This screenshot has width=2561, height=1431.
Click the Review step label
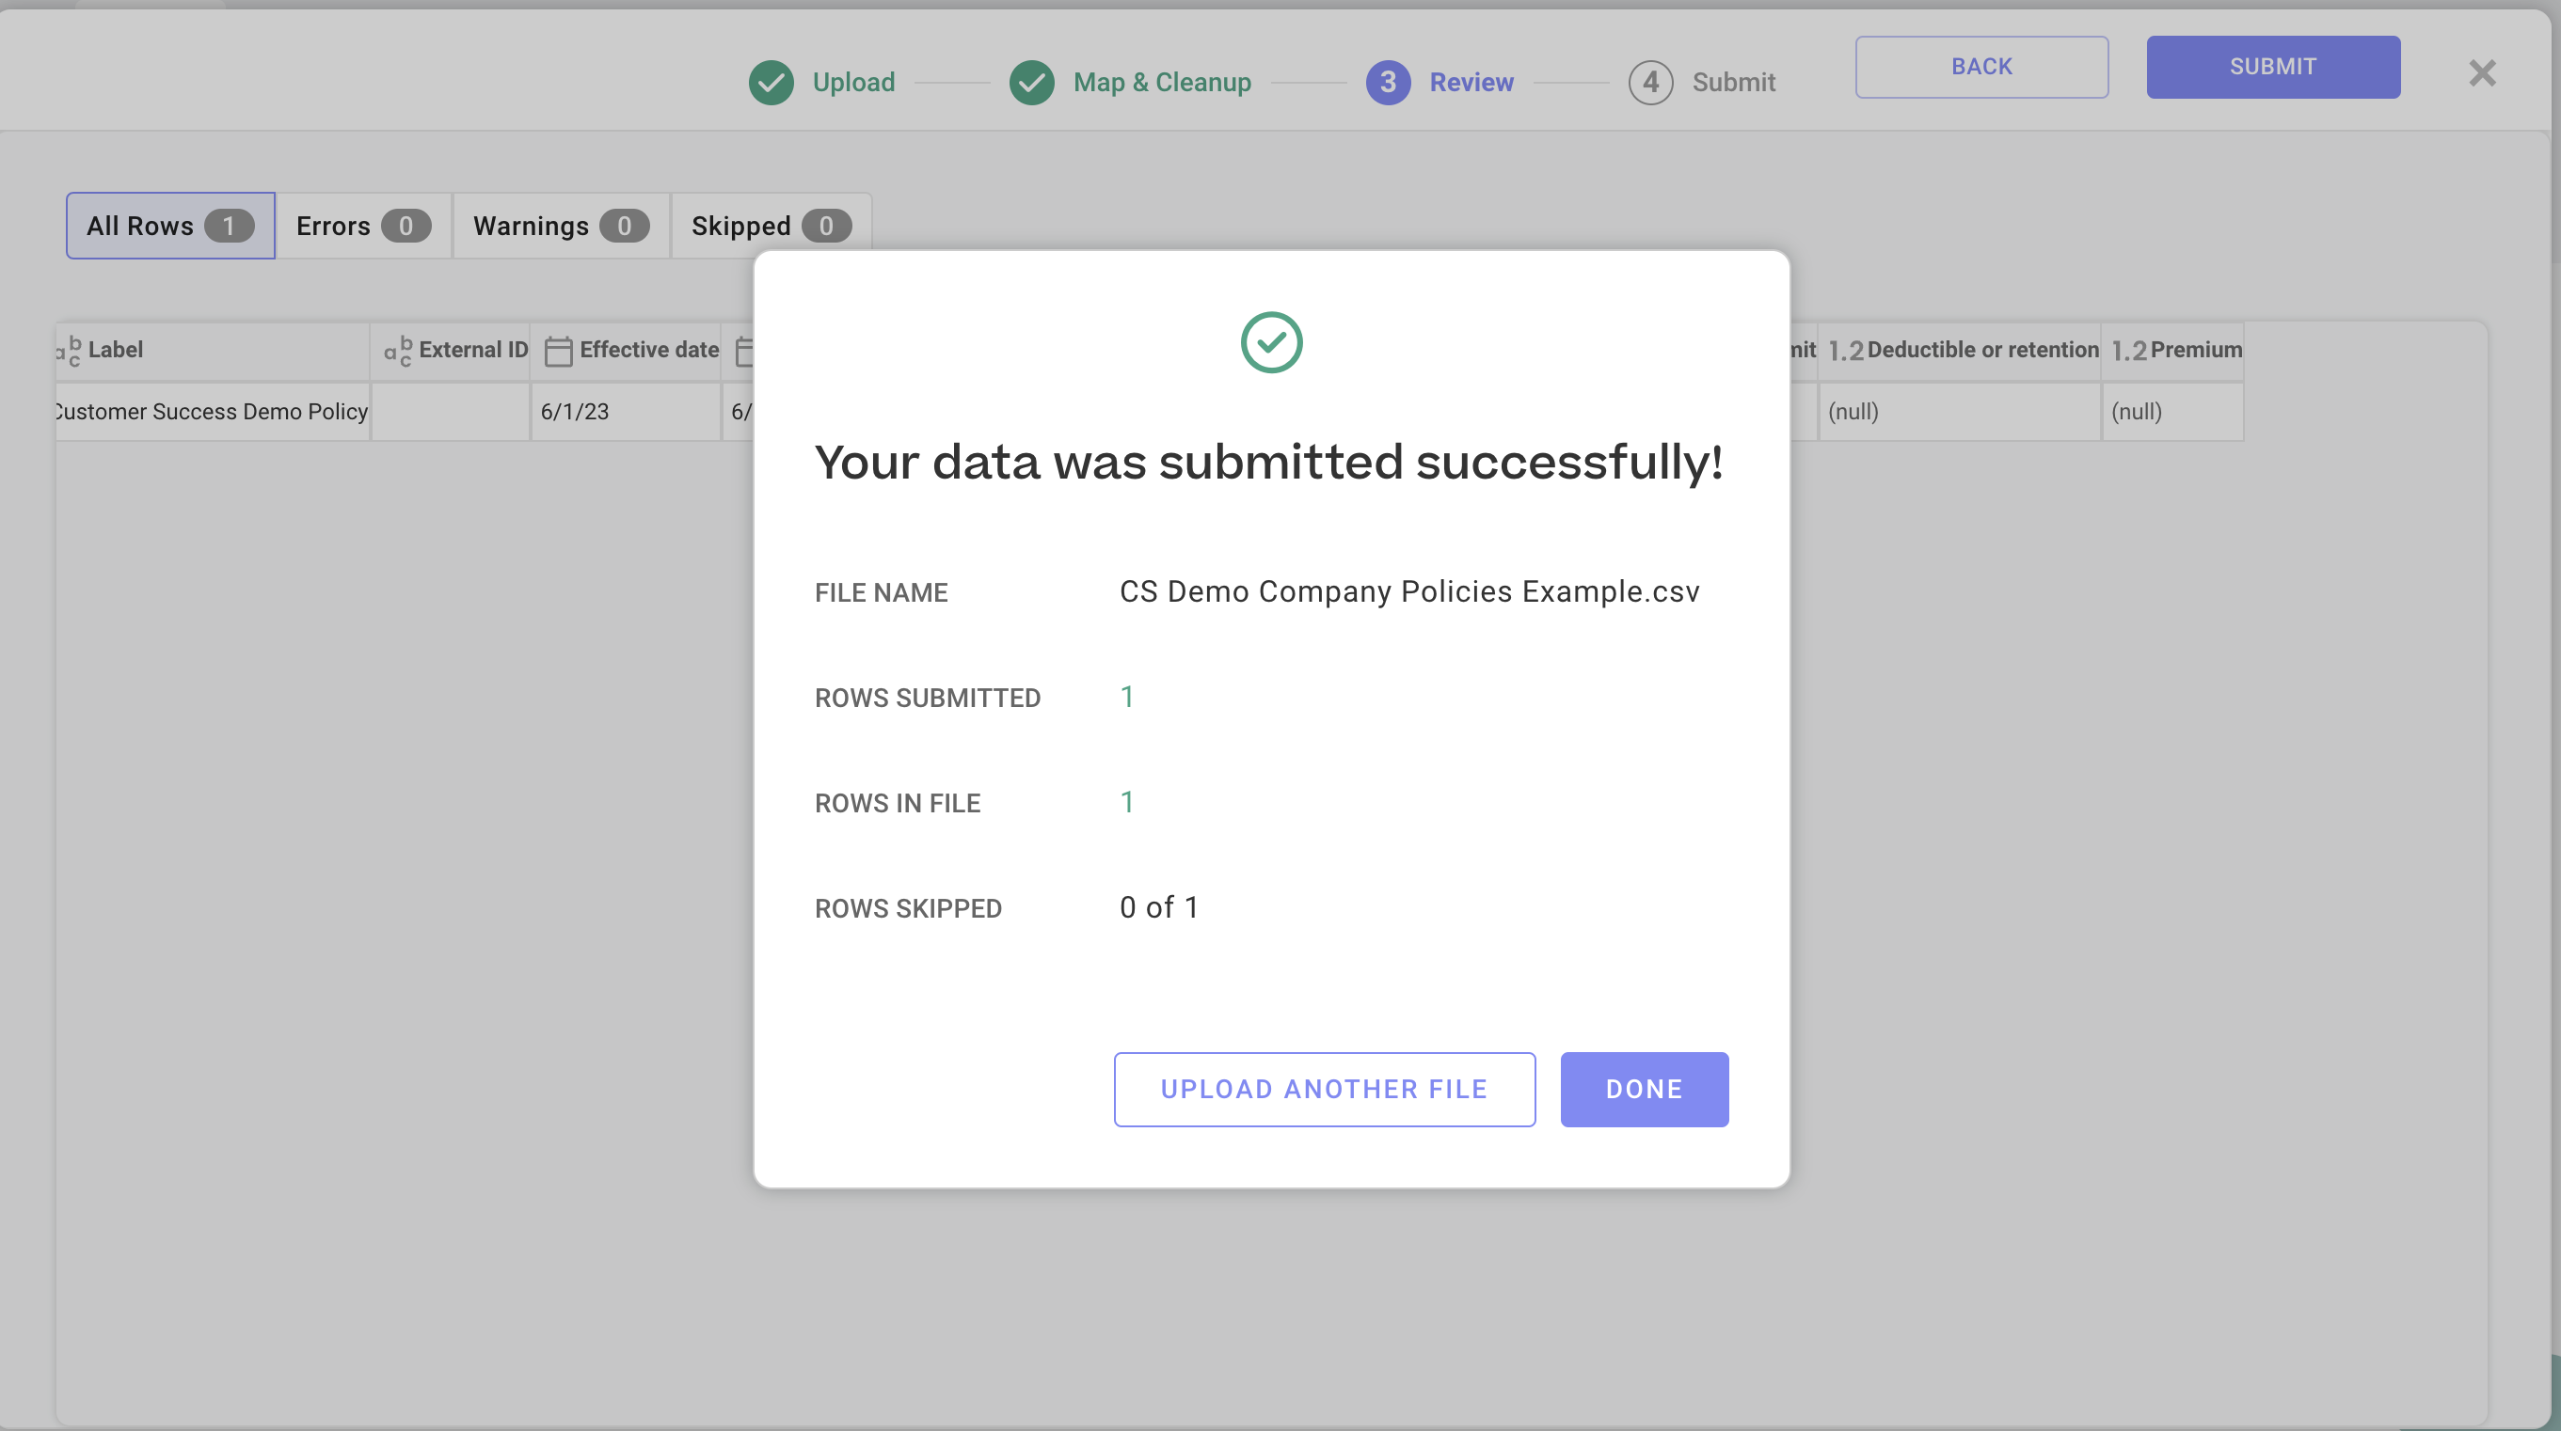pos(1471,83)
